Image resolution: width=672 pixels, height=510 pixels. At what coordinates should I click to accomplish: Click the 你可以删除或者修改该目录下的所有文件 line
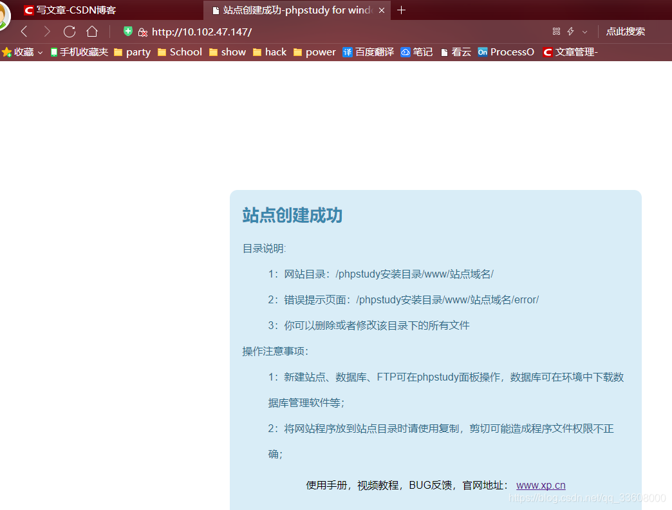(369, 325)
